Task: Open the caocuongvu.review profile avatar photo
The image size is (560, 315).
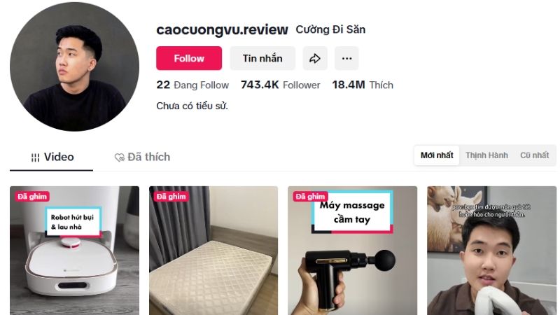Action: pyautogui.click(x=74, y=66)
